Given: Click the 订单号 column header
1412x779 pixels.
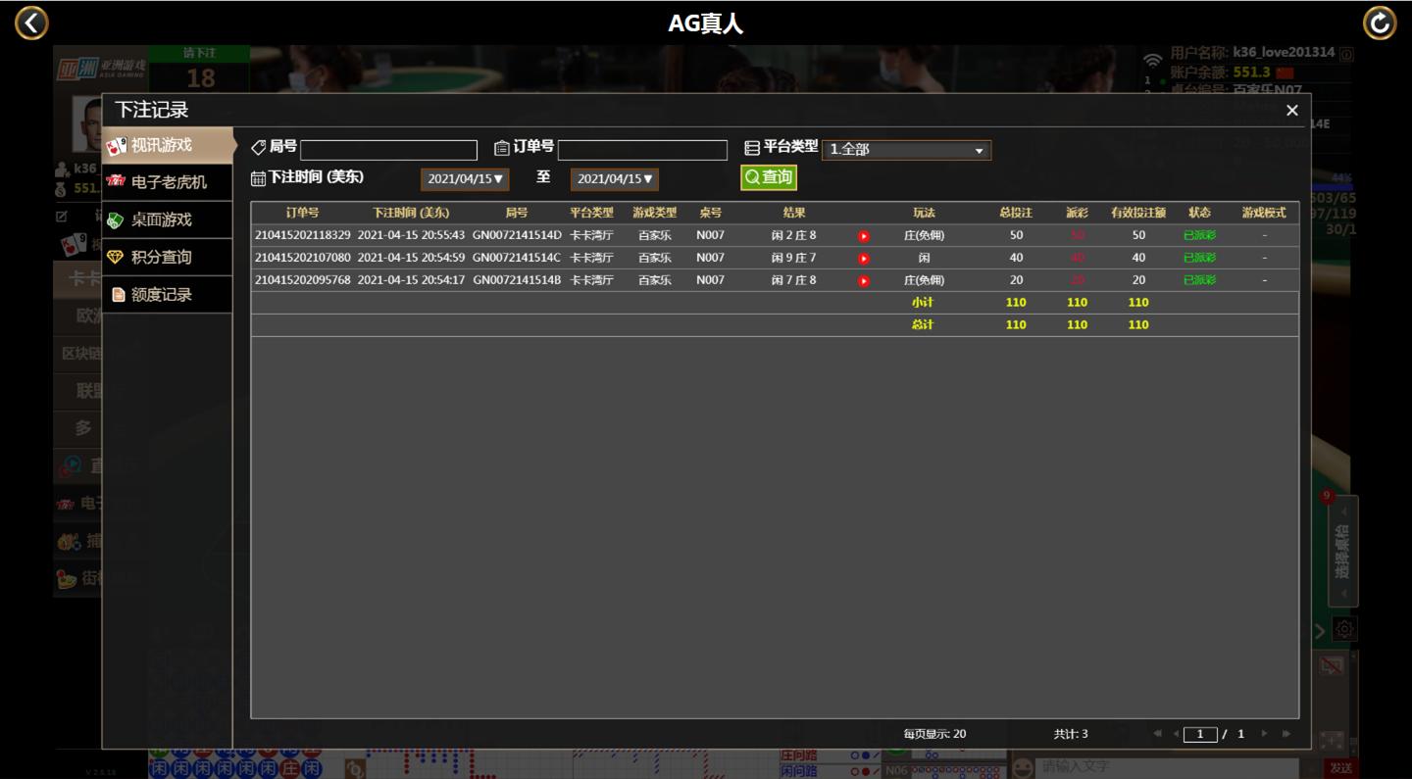Looking at the screenshot, I should coord(302,213).
